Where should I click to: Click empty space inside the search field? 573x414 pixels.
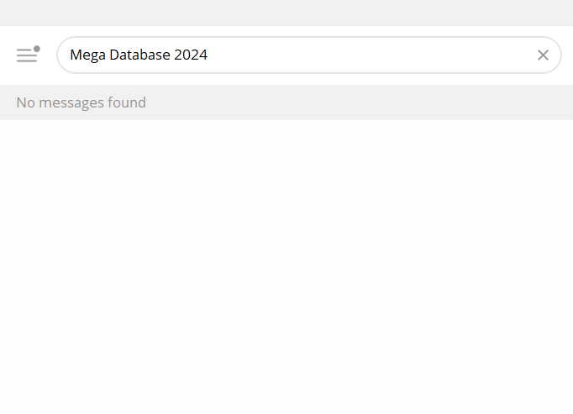[x=370, y=55]
